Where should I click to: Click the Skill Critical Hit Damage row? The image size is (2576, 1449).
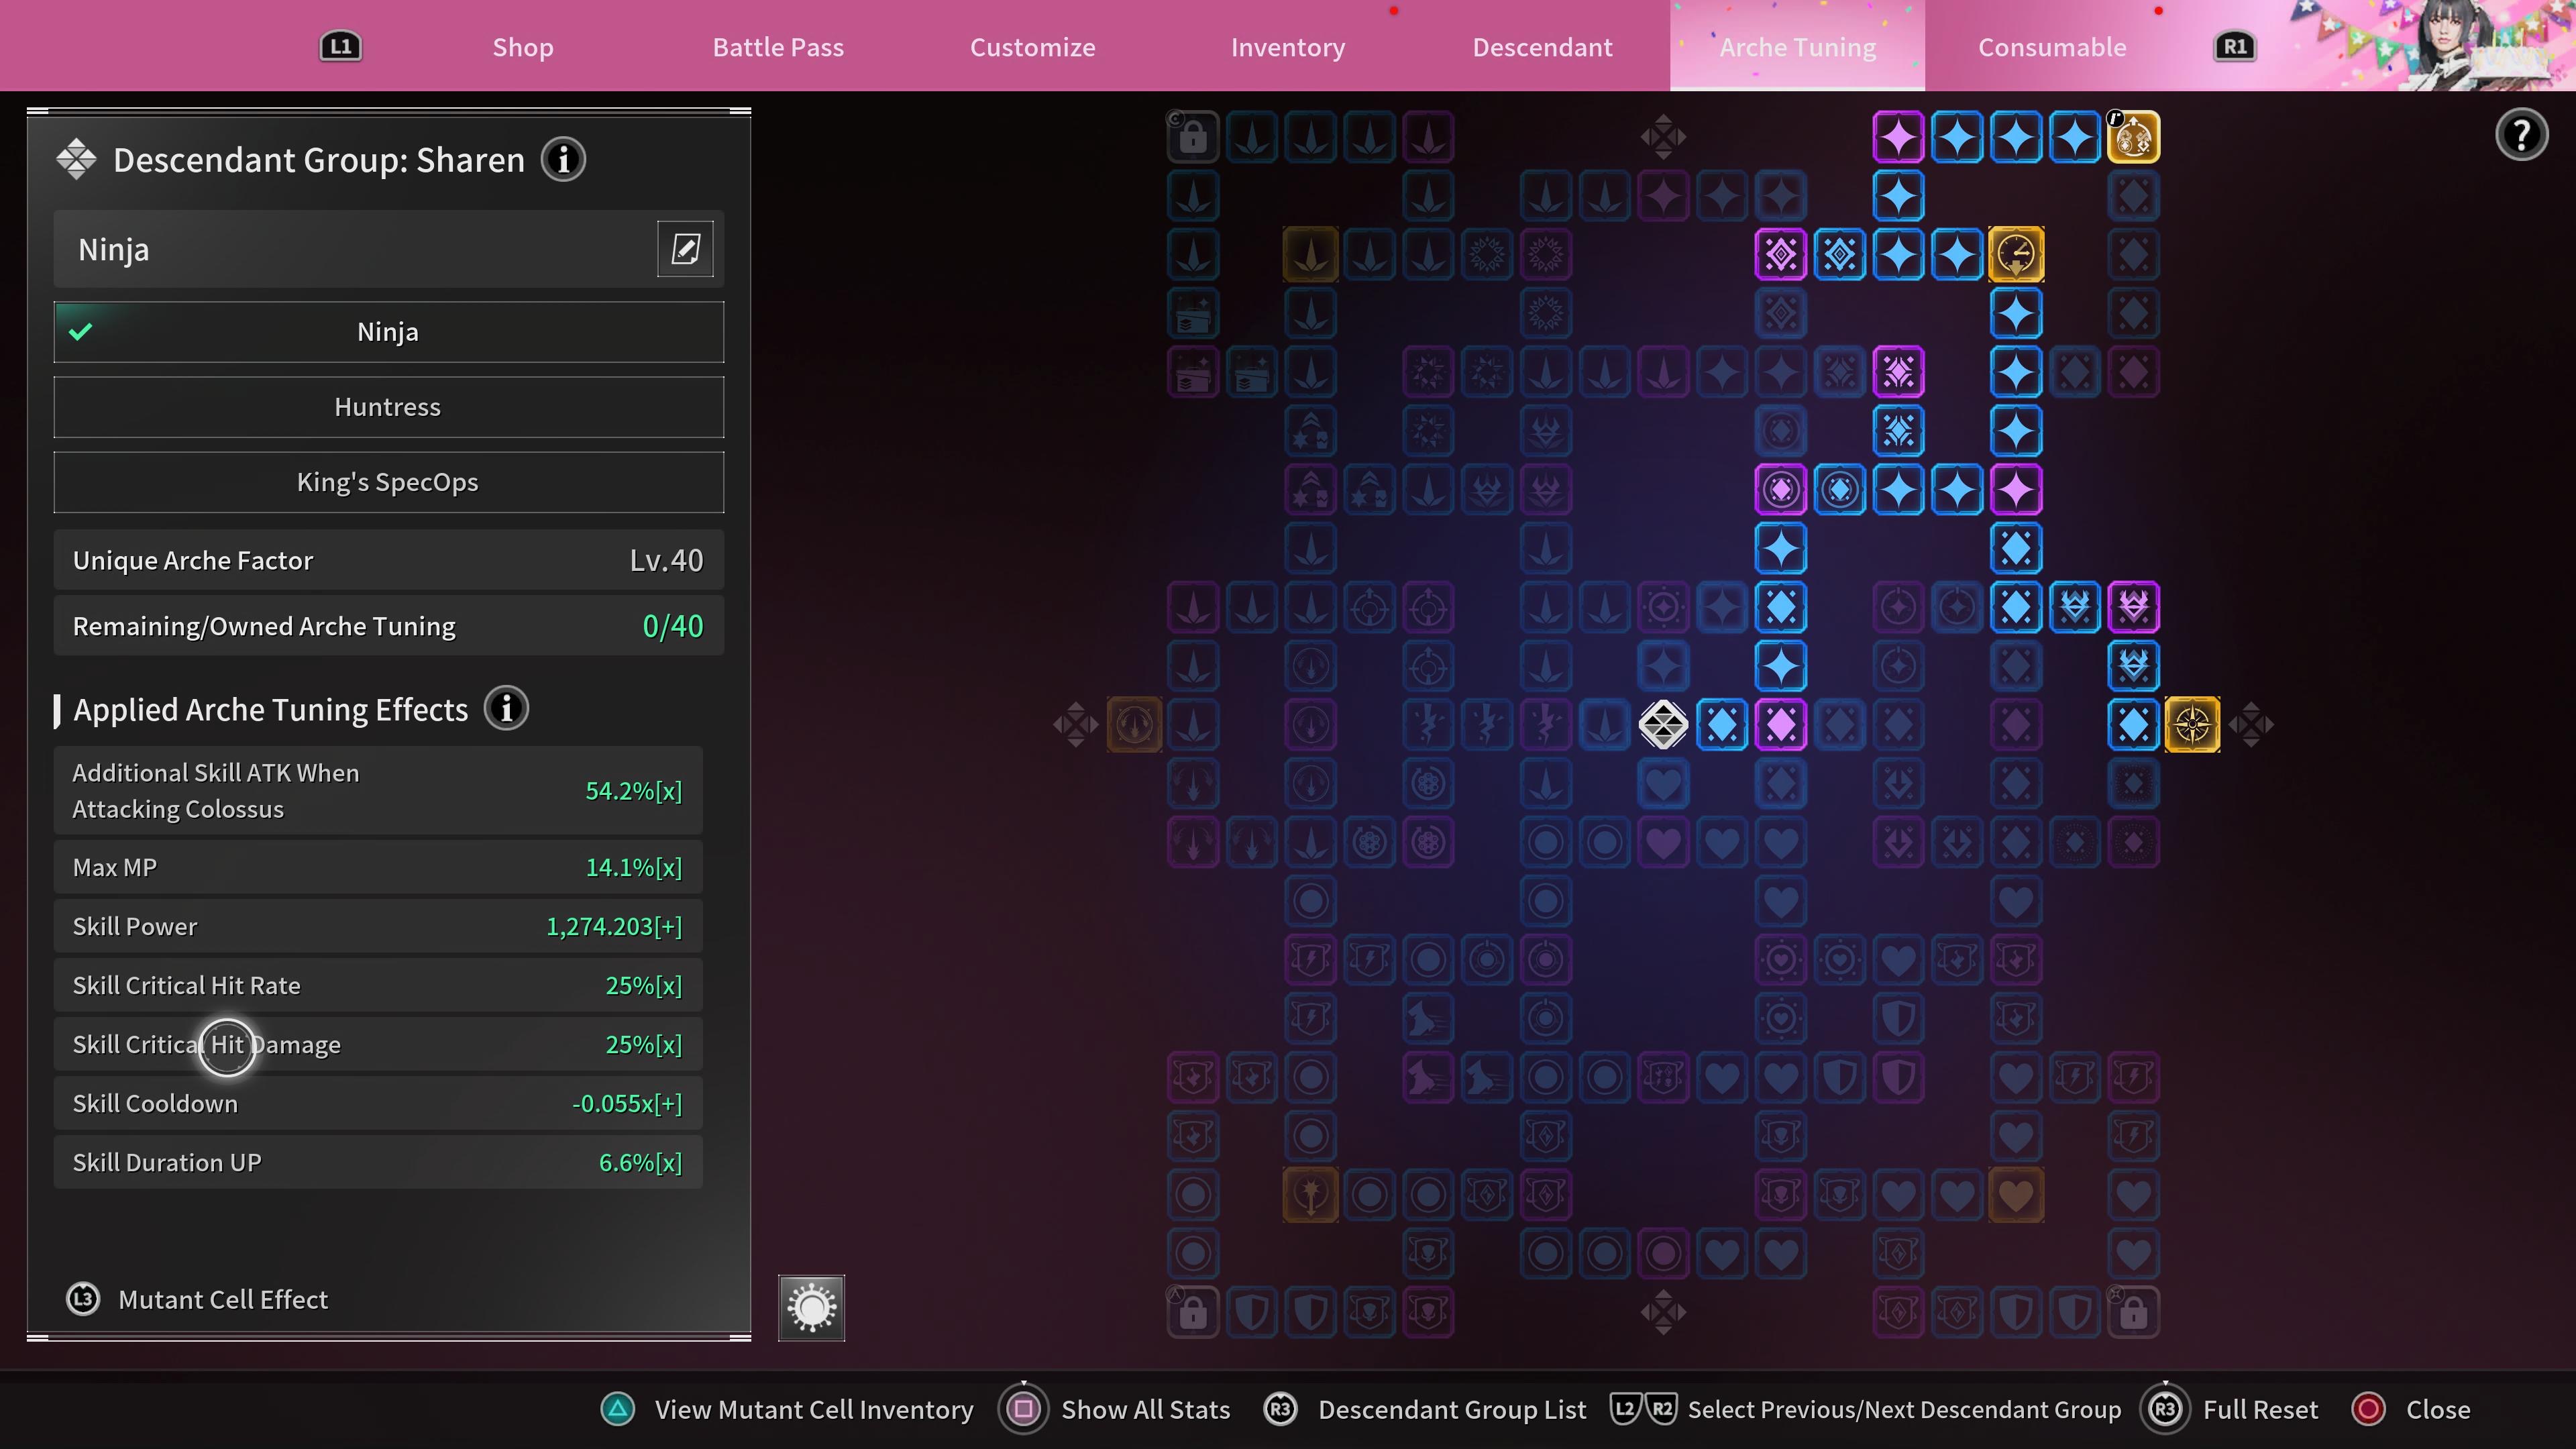[x=378, y=1044]
